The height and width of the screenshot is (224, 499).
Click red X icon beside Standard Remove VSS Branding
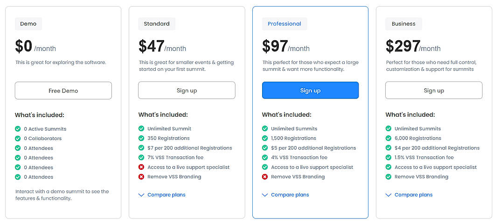click(141, 176)
